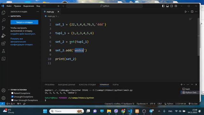Close the terminal panel

click(196, 84)
